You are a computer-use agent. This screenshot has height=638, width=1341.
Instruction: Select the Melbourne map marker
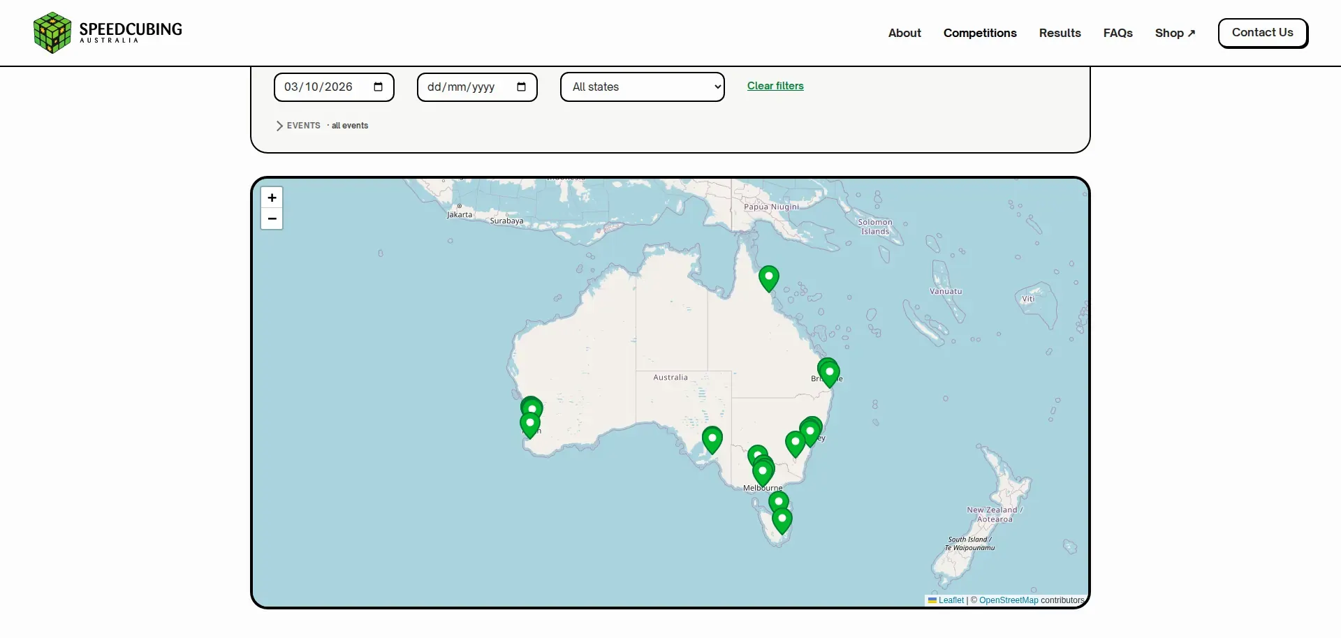pyautogui.click(x=763, y=473)
